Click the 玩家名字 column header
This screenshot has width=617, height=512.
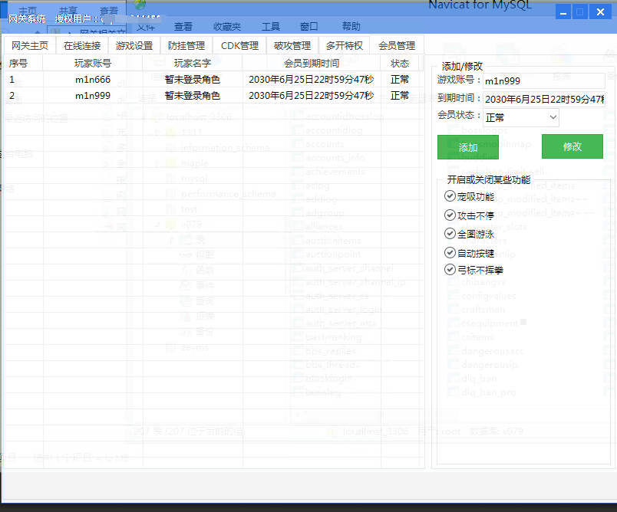click(193, 64)
